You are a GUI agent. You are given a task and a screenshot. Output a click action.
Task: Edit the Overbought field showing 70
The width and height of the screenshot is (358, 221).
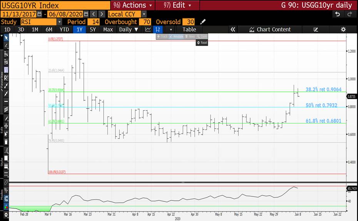[x=145, y=22]
